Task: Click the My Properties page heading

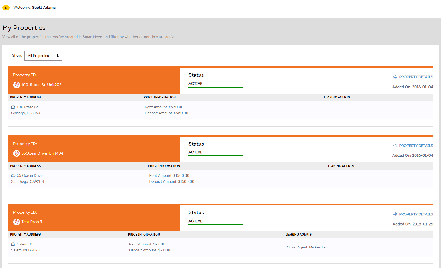Action: click(x=24, y=28)
